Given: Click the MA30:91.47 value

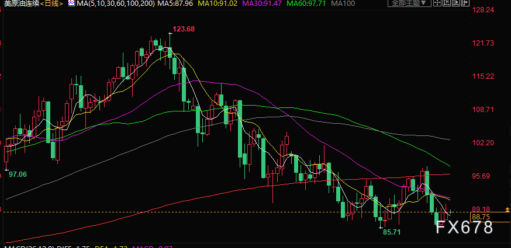Looking at the screenshot, I should click(263, 4).
